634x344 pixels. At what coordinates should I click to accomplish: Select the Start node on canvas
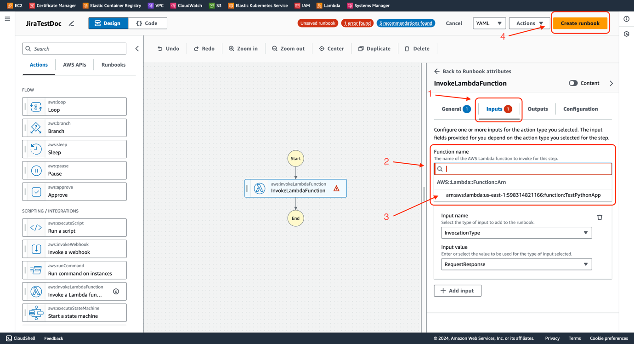click(x=295, y=159)
